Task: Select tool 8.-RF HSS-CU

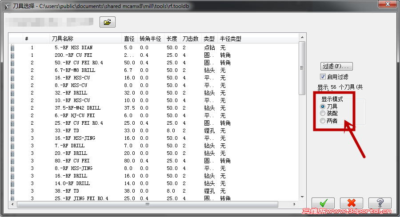Action: [71, 85]
